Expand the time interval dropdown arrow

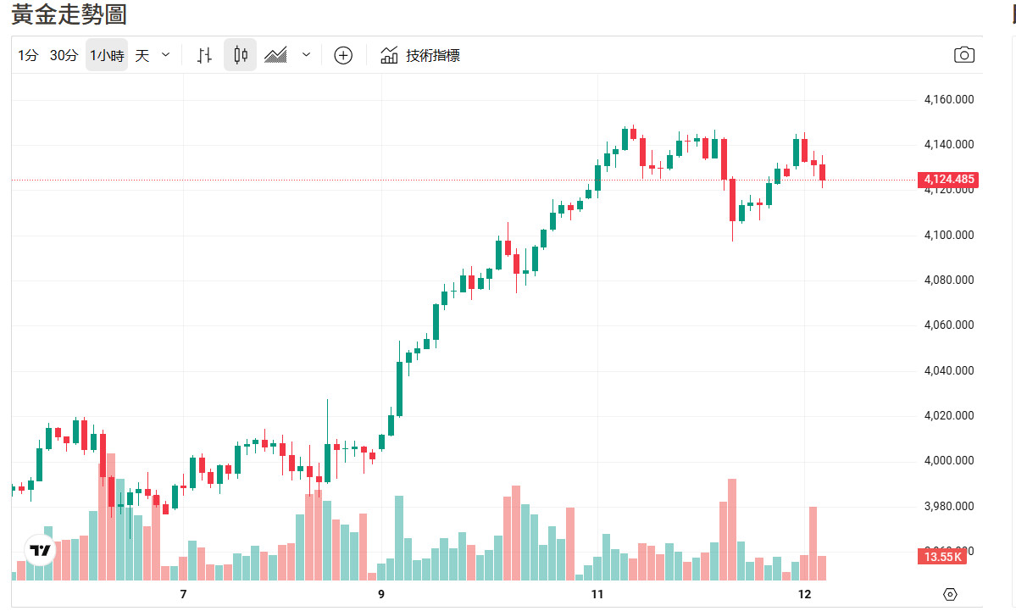pos(165,55)
